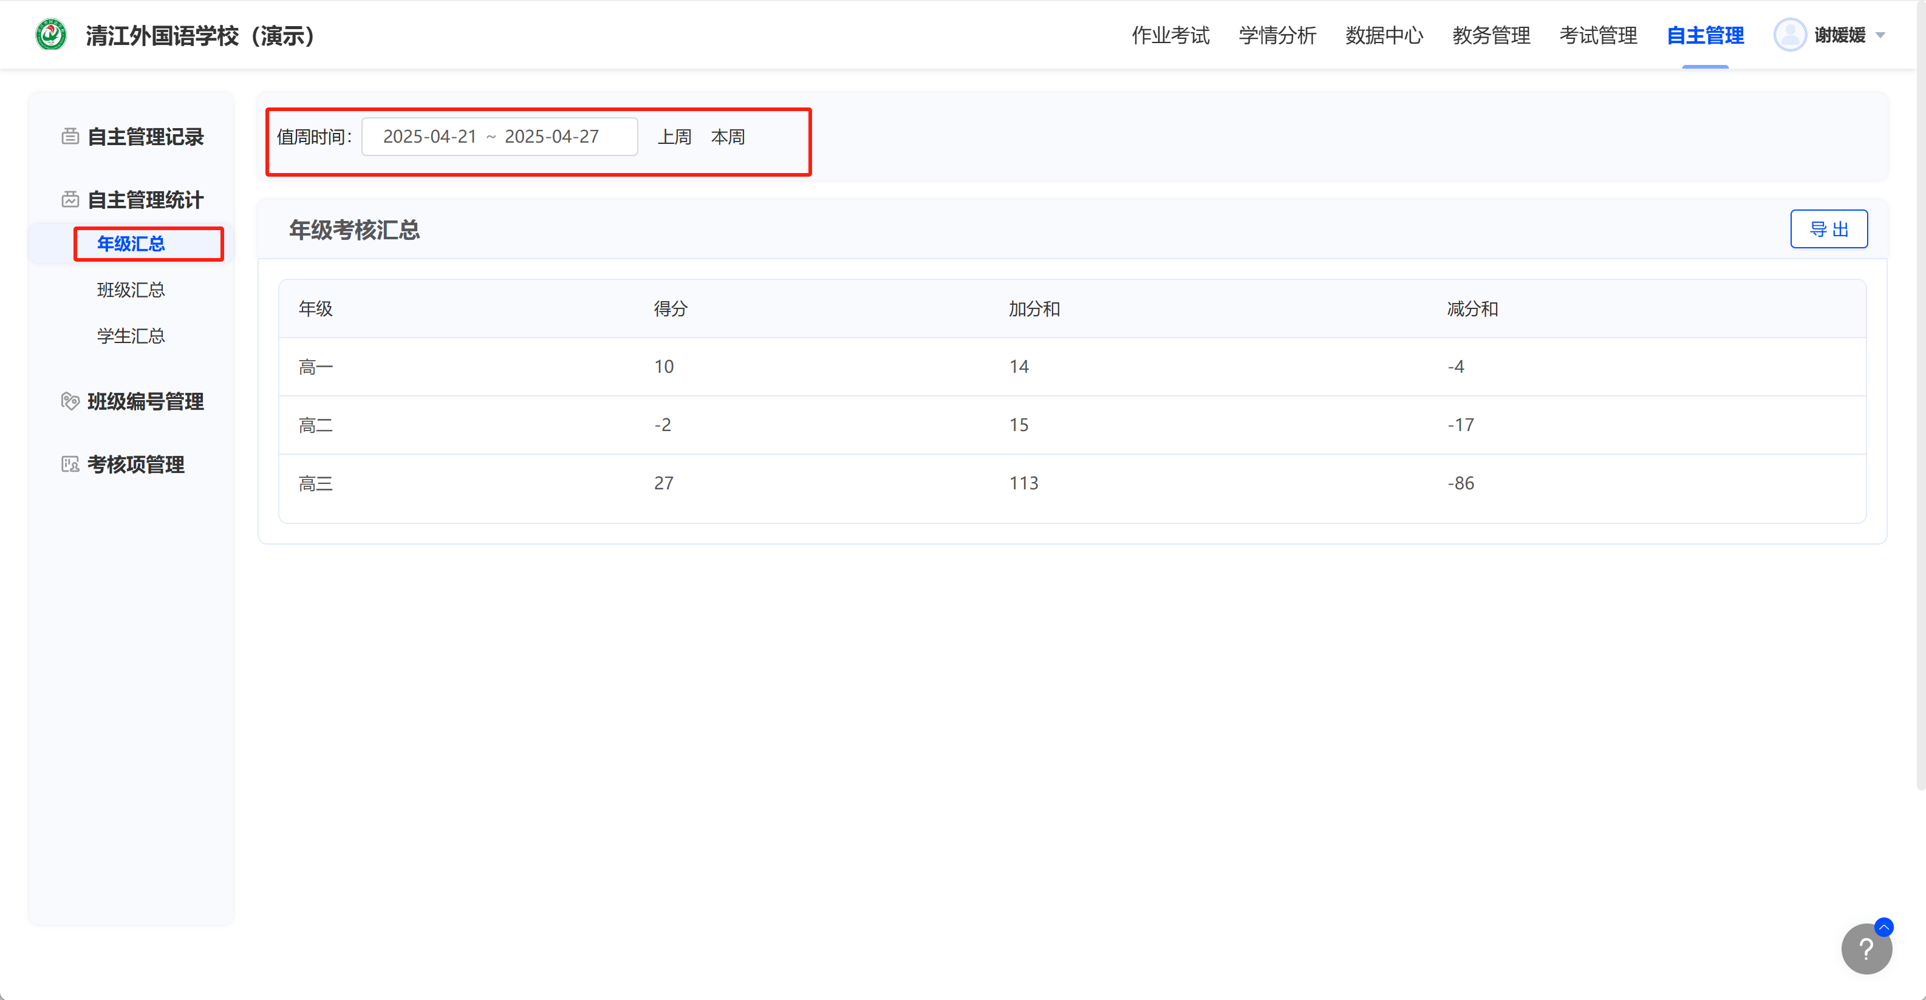Screen dimensions: 1926x1000
Task: Open the 数据中心 menu
Action: (1384, 35)
